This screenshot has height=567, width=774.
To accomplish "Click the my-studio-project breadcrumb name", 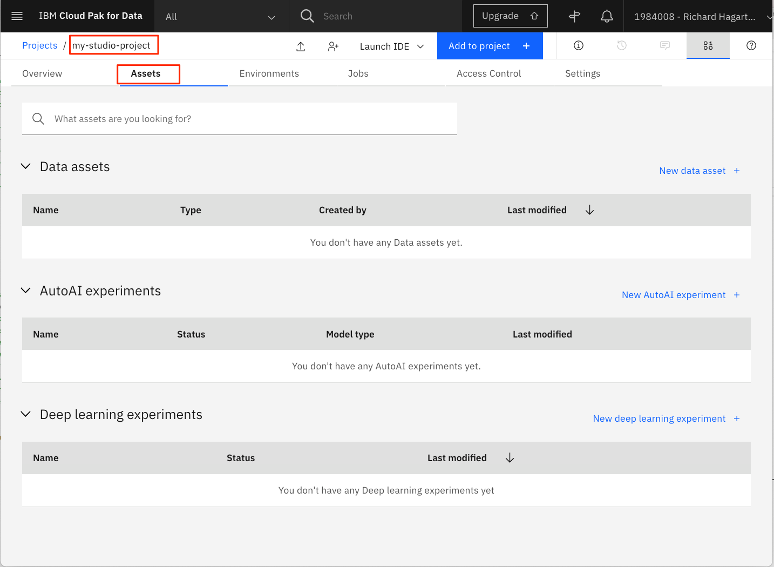I will pyautogui.click(x=111, y=45).
